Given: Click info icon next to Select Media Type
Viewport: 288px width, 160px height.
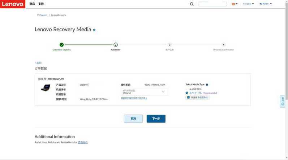Looking at the screenshot, I should click(207, 85).
